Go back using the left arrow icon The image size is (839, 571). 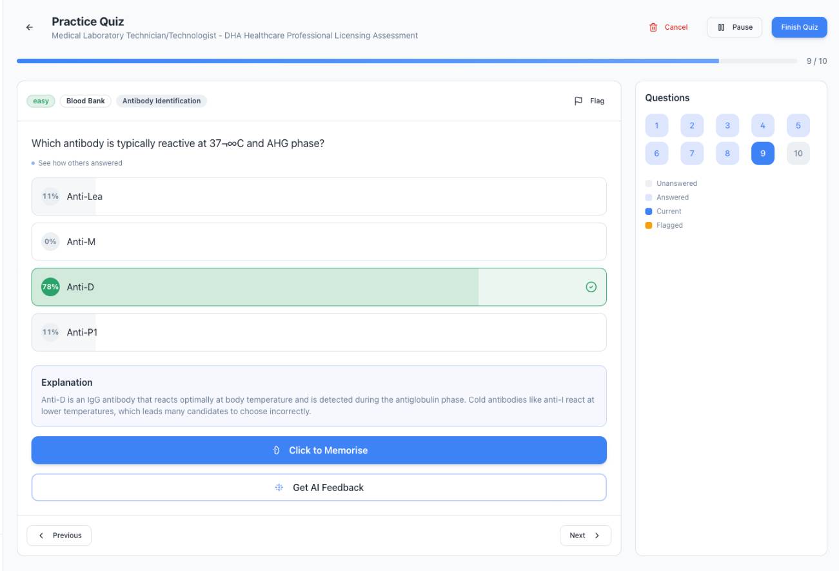tap(29, 28)
